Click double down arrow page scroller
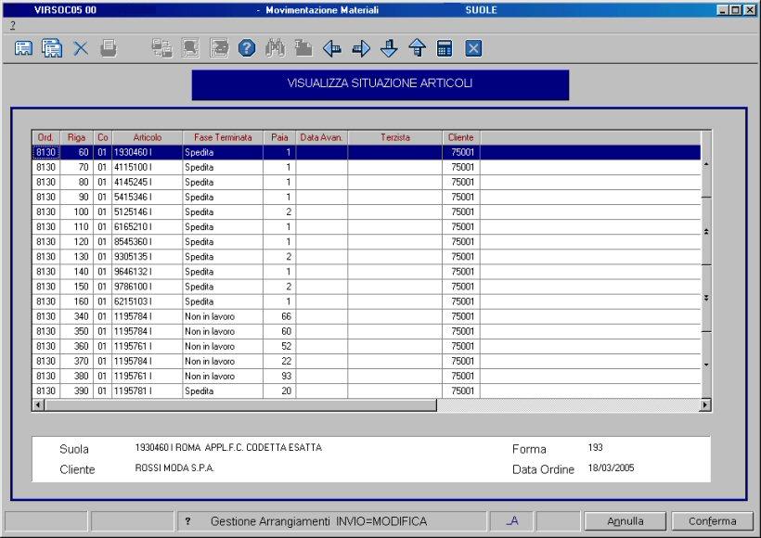761x538 pixels. 706,298
